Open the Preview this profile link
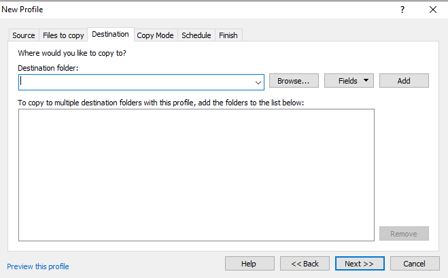This screenshot has height=278, width=448. click(38, 266)
